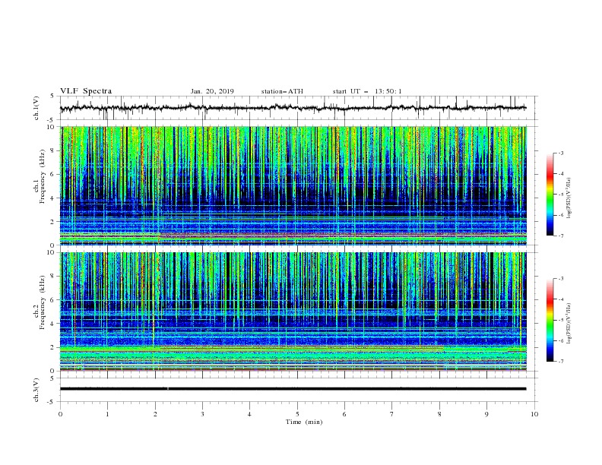The width and height of the screenshot is (602, 465).
Task: Click tick label "9" on the Time axis
Action: coord(486,414)
